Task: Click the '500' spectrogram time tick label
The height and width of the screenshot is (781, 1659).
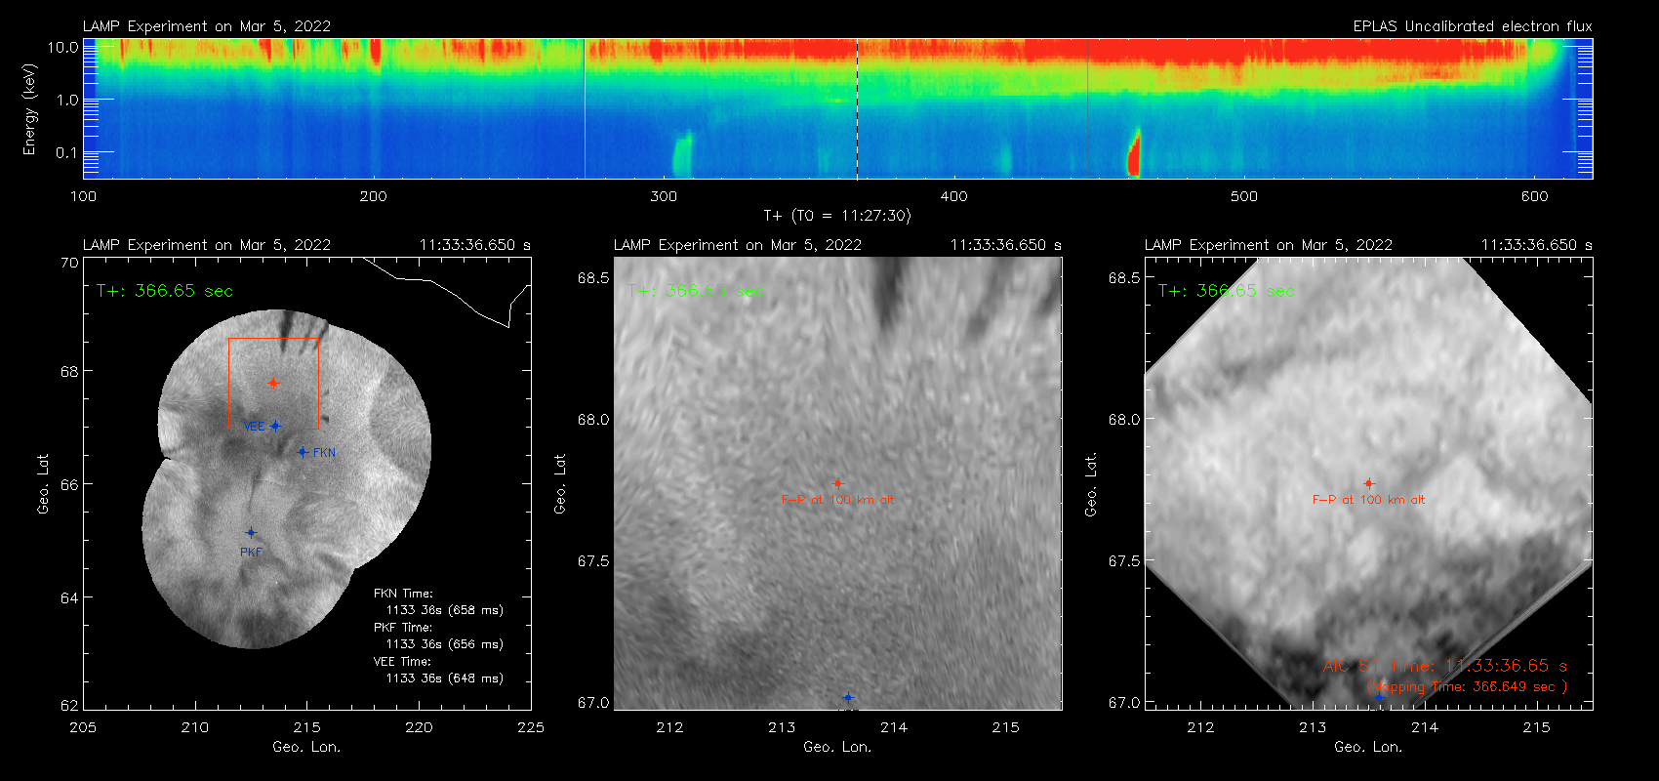Action: tap(1244, 196)
